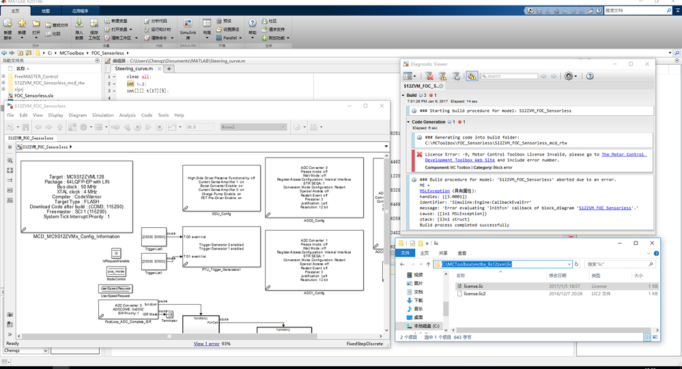Click the Explorer refresh icon beside address bar

(x=577, y=264)
